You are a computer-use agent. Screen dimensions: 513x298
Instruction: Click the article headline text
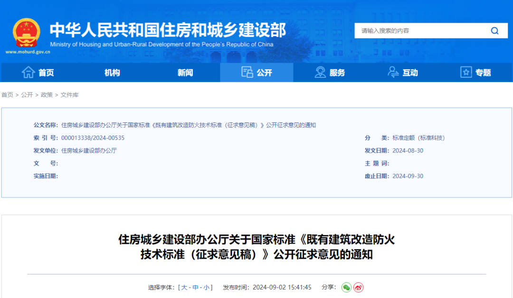(256, 247)
